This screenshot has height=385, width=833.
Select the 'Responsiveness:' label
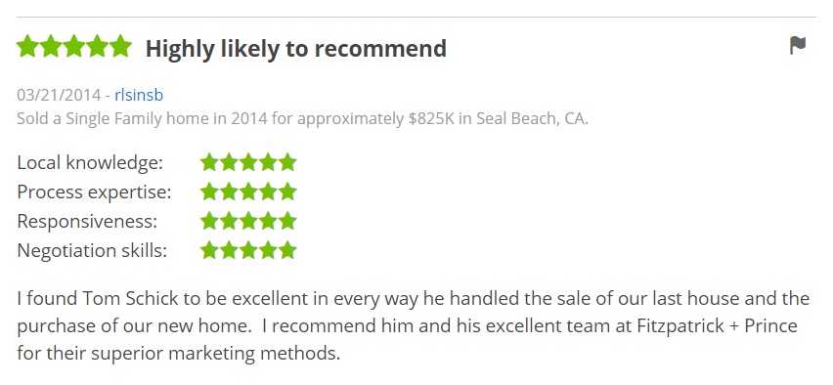(87, 221)
